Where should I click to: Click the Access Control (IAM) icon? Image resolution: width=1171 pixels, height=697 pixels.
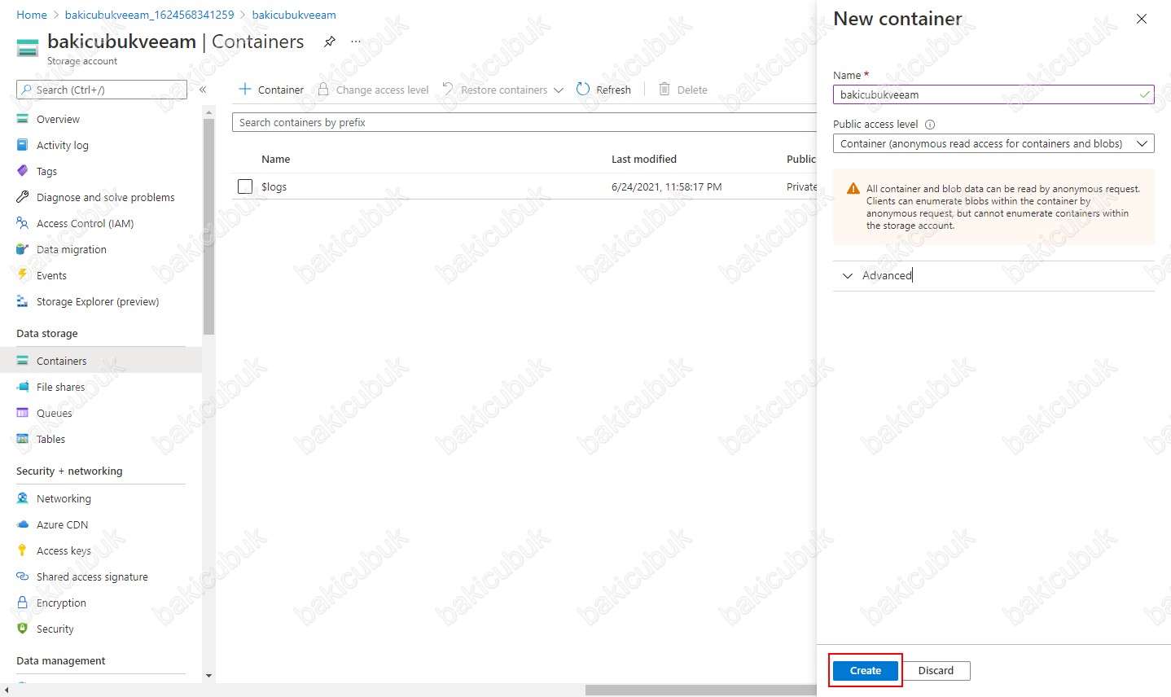[x=23, y=223]
